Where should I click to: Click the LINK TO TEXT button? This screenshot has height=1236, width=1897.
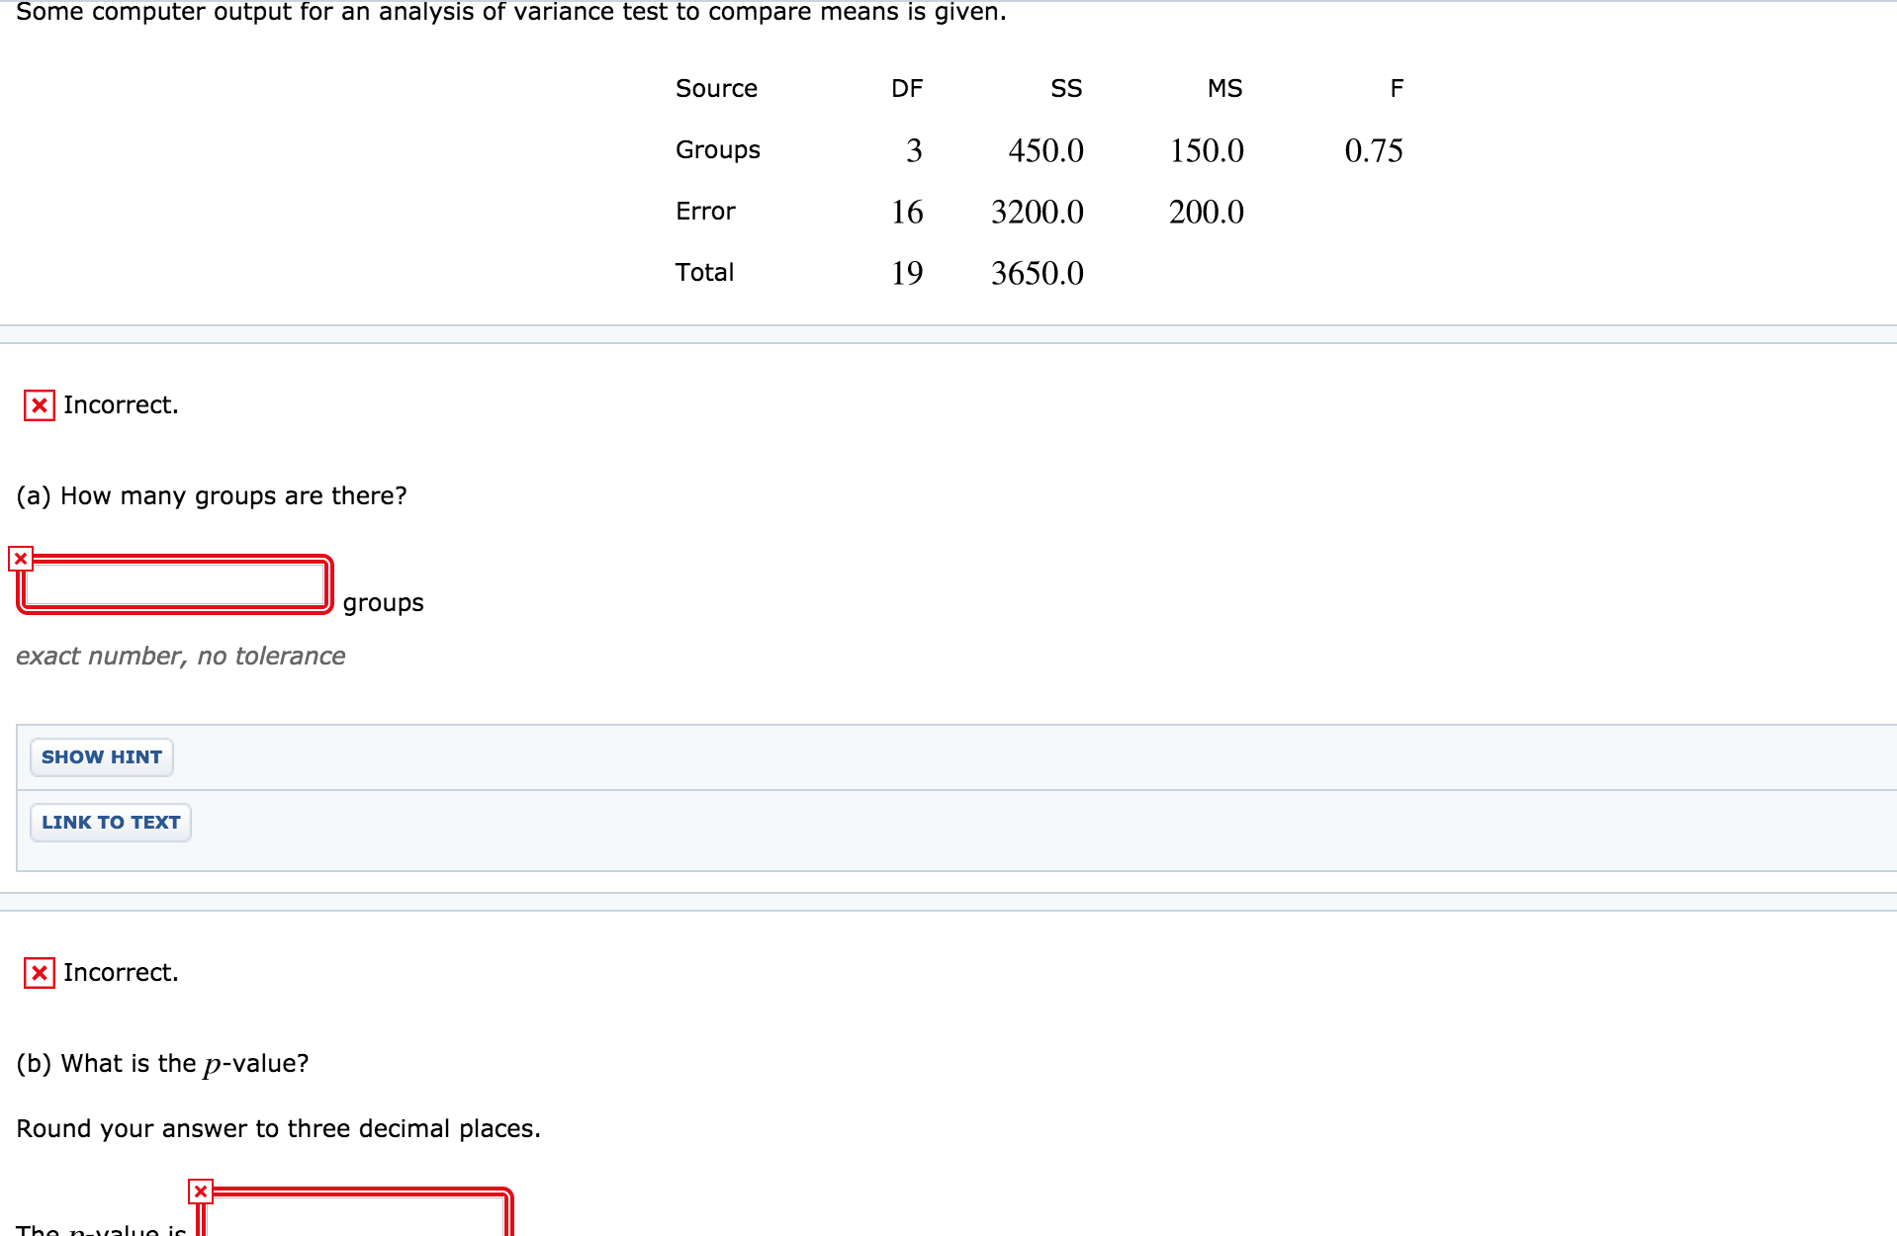tap(111, 823)
